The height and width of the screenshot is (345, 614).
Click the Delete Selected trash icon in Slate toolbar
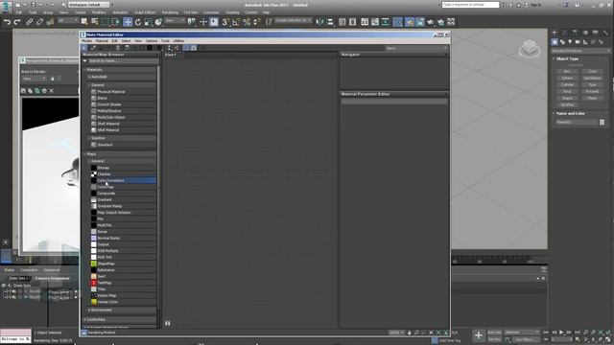tap(117, 48)
